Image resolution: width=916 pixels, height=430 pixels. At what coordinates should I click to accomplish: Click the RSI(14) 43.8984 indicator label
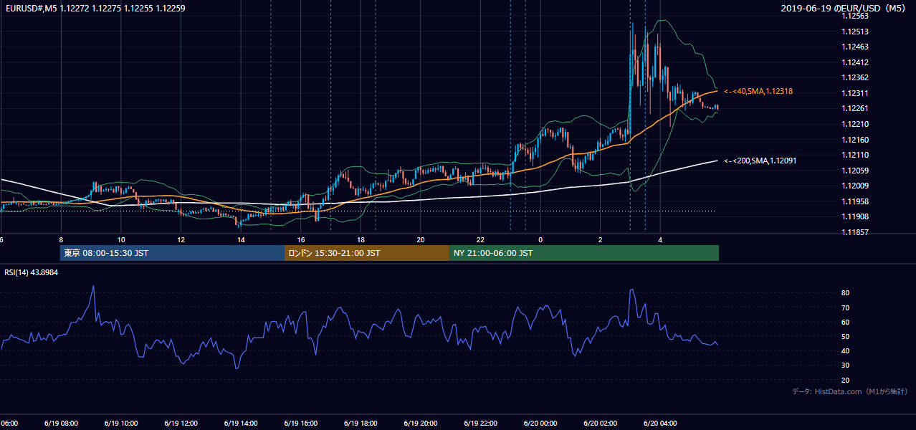(31, 272)
